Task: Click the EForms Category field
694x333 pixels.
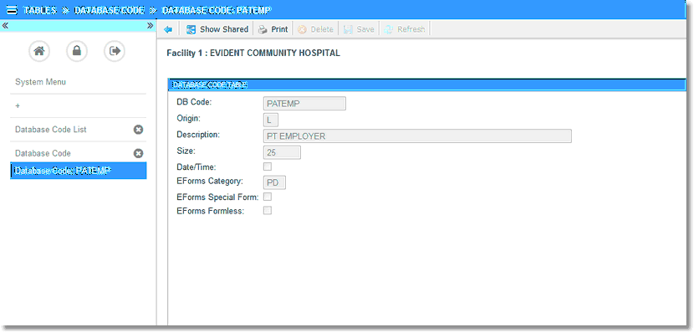Action: [274, 182]
